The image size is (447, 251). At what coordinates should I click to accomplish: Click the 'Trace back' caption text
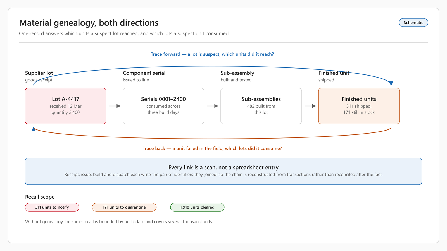pos(212,148)
